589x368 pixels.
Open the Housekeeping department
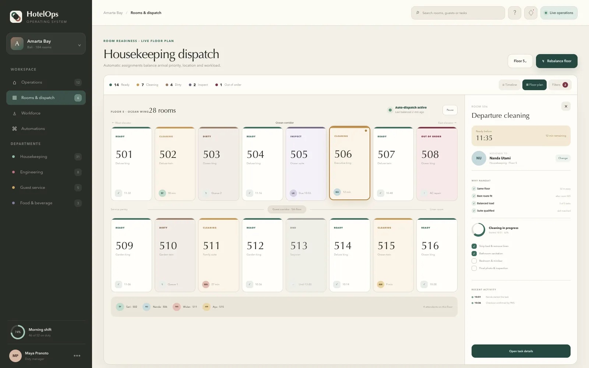click(46, 157)
